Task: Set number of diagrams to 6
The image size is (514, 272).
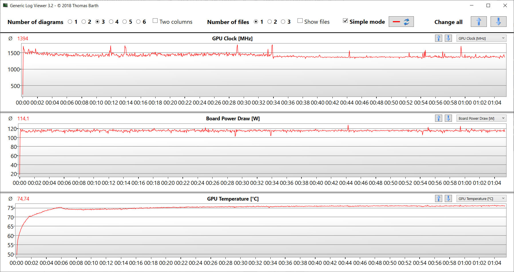Action: tap(138, 22)
